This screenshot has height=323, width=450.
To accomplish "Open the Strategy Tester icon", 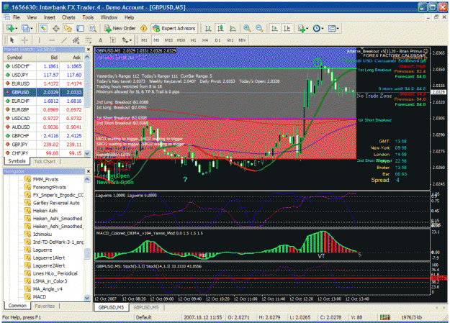I will click(92, 28).
